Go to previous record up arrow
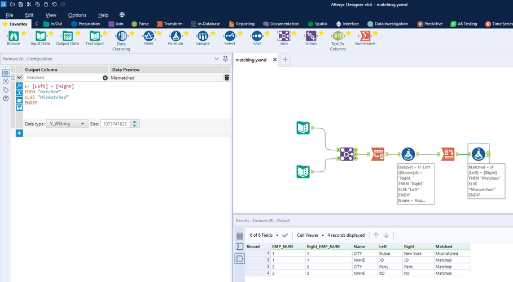The height and width of the screenshot is (282, 513). pyautogui.click(x=376, y=235)
